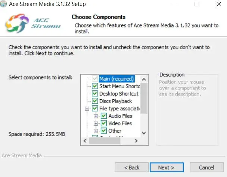Click the installer icon in title bar

click(3, 4)
